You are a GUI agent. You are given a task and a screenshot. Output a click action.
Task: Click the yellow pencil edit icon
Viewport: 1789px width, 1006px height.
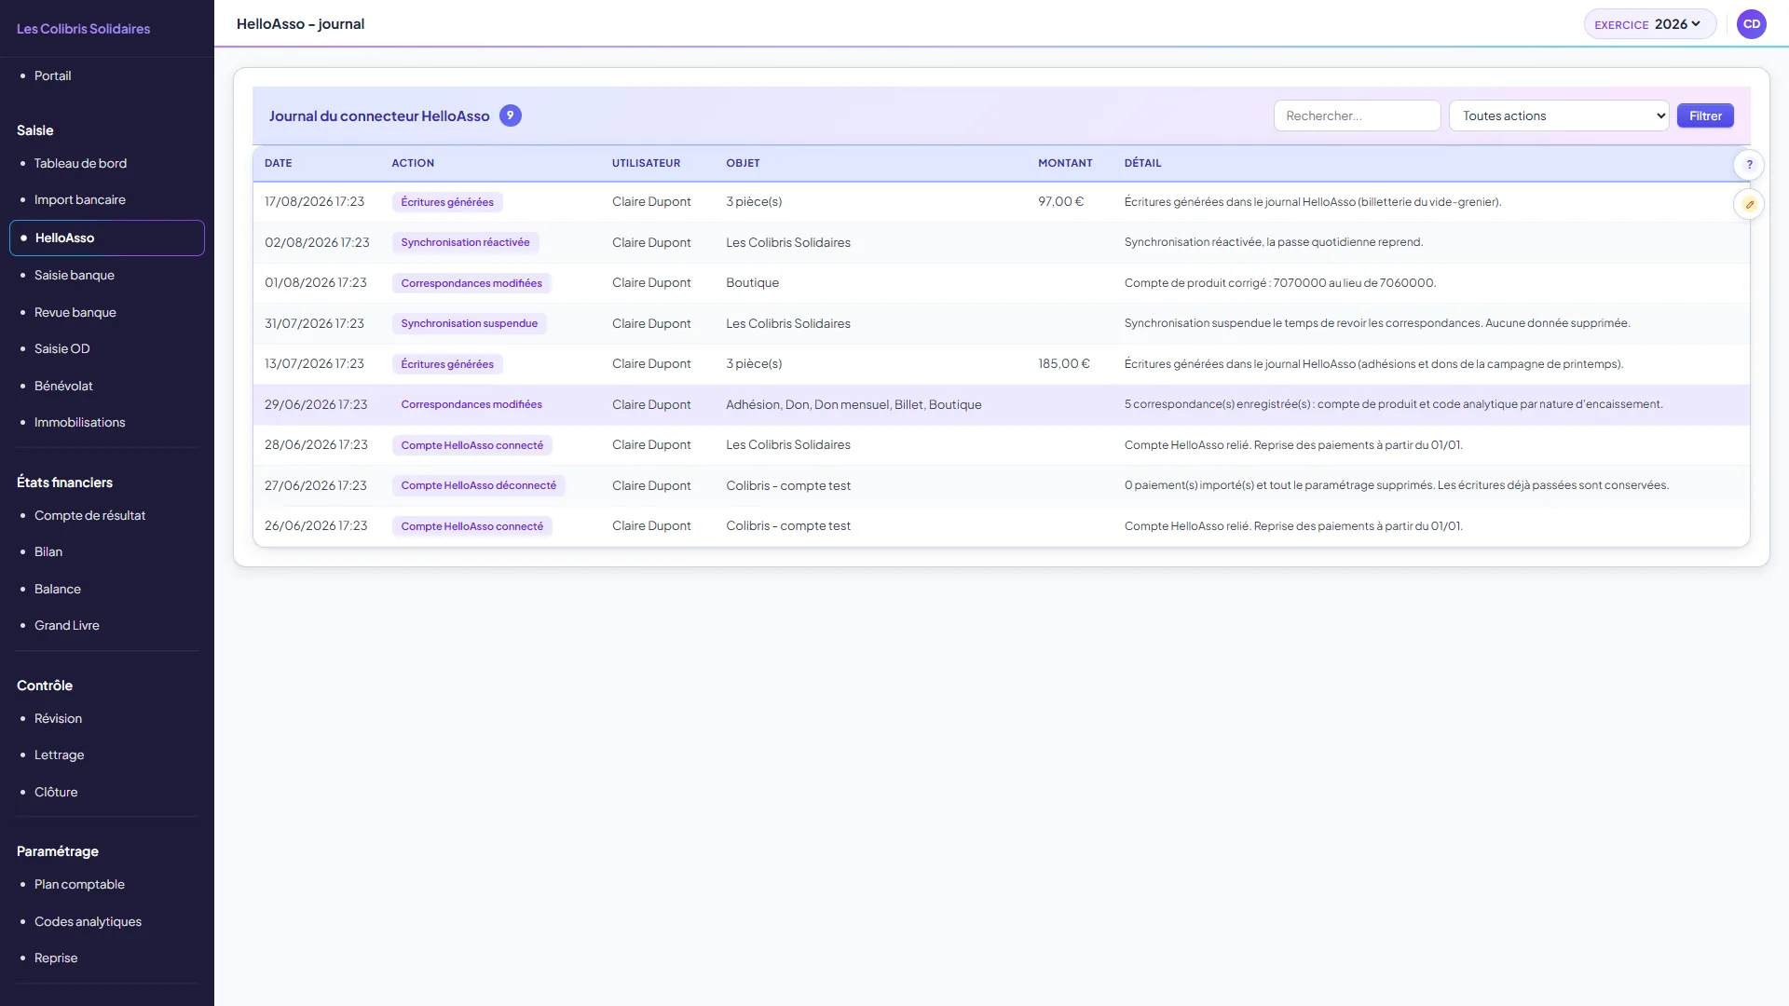pos(1749,204)
